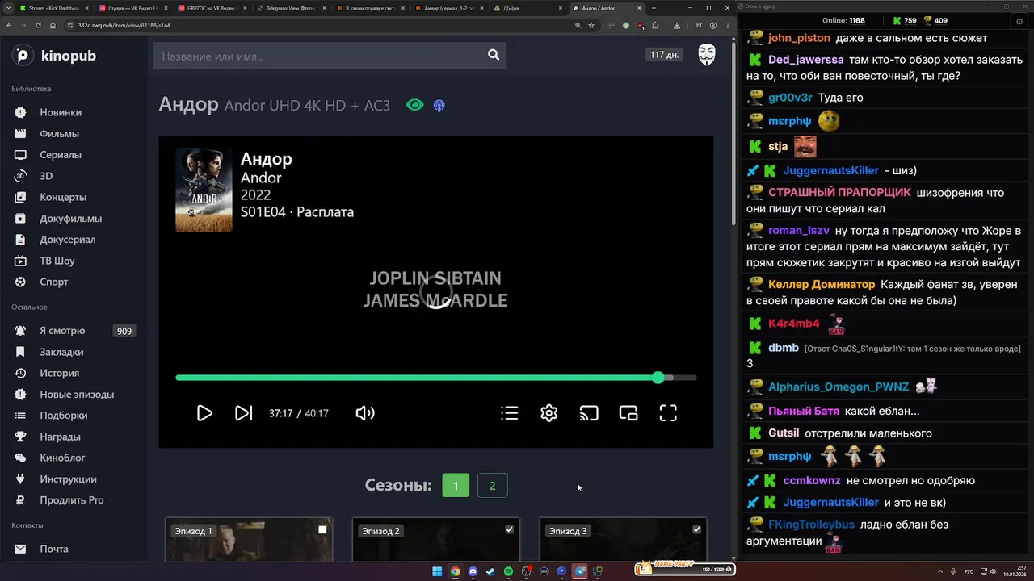
Task: Click Продлить Pro link
Action: [72, 499]
